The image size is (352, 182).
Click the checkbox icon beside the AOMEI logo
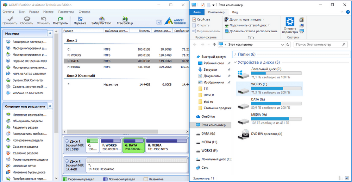(159, 22)
